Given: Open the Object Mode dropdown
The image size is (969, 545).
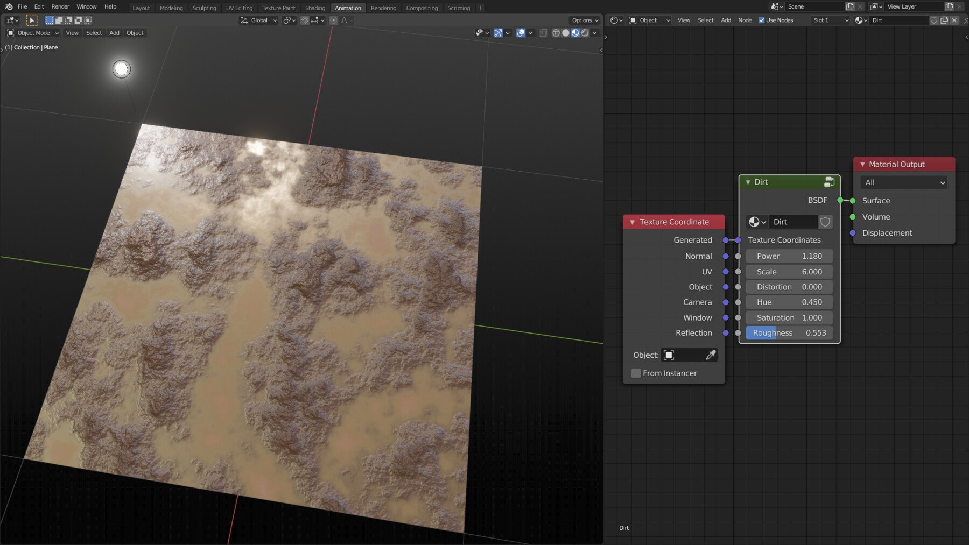Looking at the screenshot, I should click(33, 33).
